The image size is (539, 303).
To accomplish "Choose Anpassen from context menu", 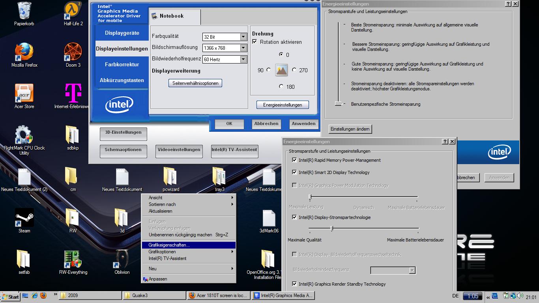I will pyautogui.click(x=188, y=279).
